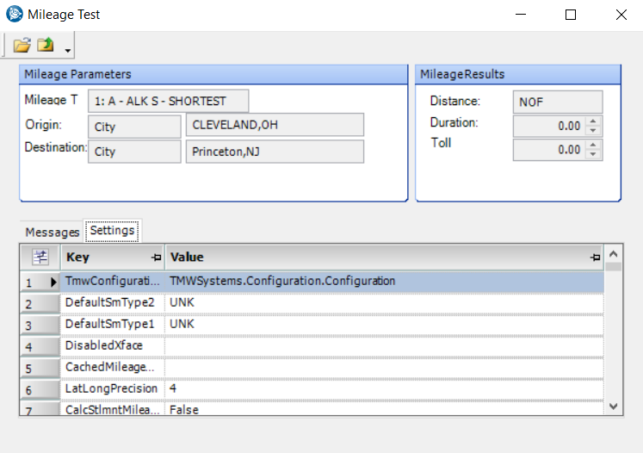Increase the Duration value with up arrow

[x=593, y=121]
